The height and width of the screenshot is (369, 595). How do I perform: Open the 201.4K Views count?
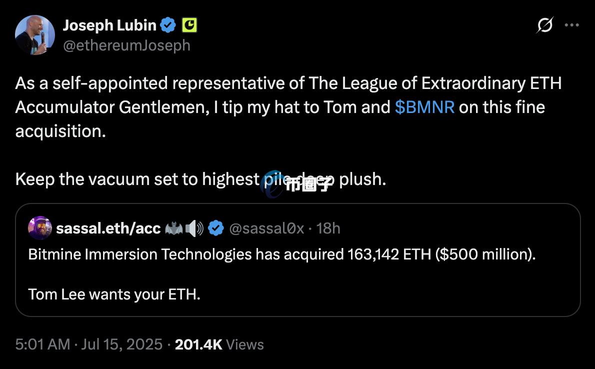tap(219, 344)
